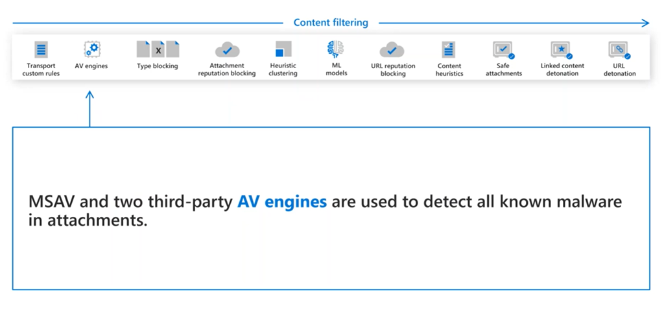The width and height of the screenshot is (664, 311).
Task: Click the URL detonation label
Action: click(619, 69)
